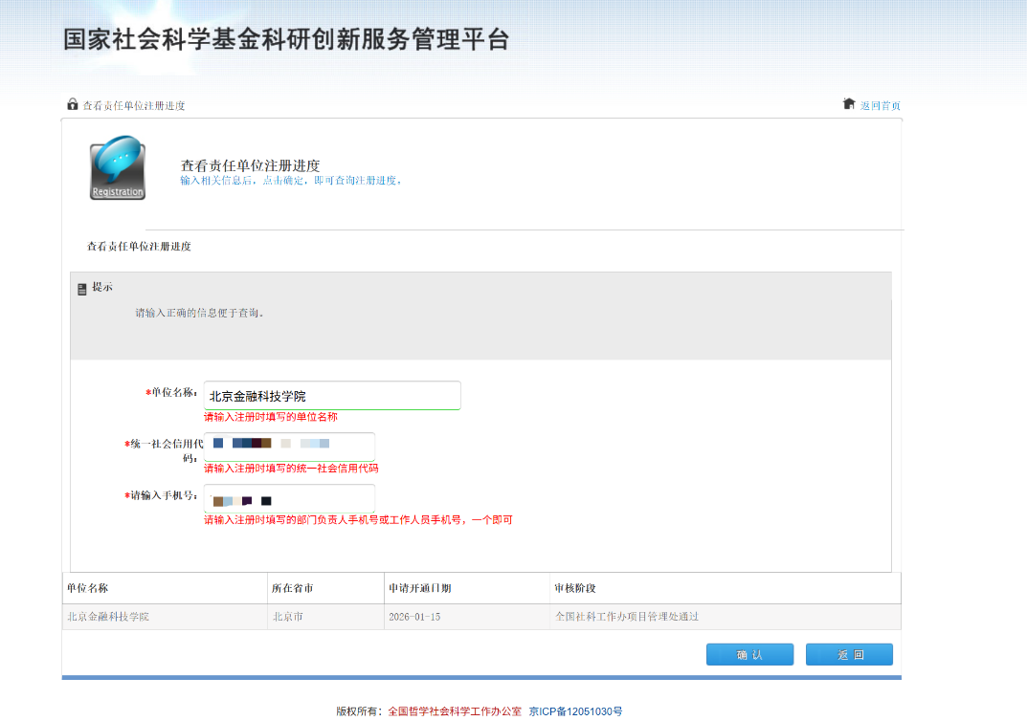Click the 提示 notice icon
This screenshot has height=721, width=1027.
pos(82,288)
